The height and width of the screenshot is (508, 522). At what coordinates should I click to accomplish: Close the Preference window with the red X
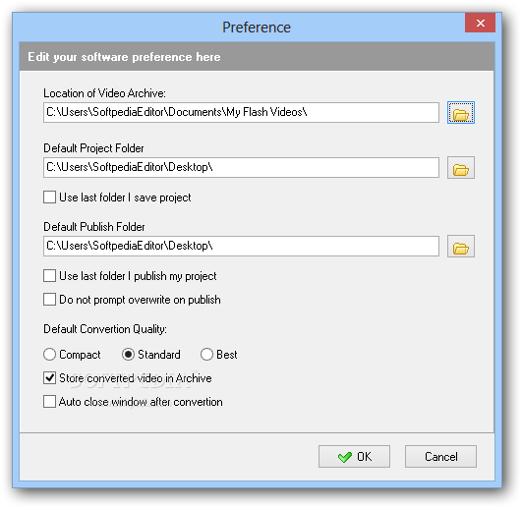480,23
